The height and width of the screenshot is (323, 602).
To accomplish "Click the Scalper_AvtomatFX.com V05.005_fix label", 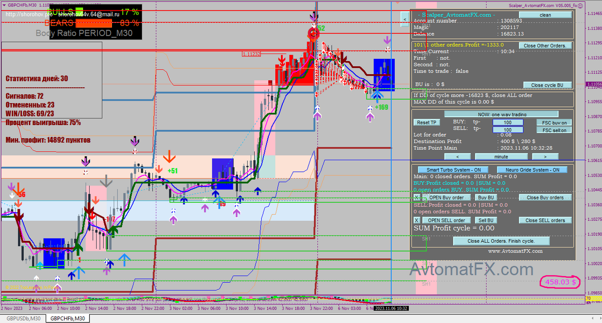I will click(543, 6).
